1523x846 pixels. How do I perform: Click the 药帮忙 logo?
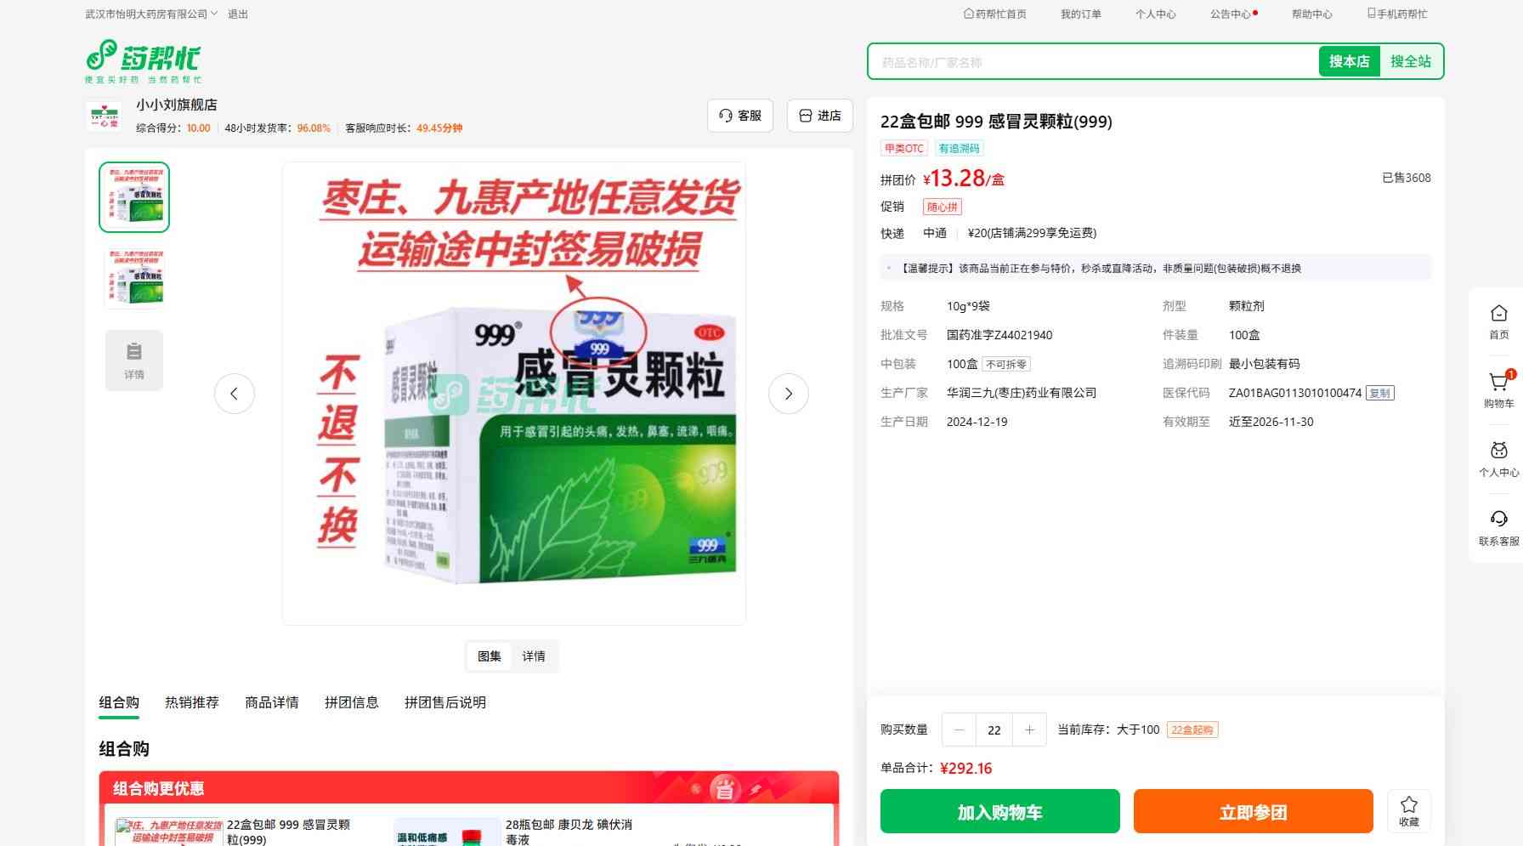point(143,61)
